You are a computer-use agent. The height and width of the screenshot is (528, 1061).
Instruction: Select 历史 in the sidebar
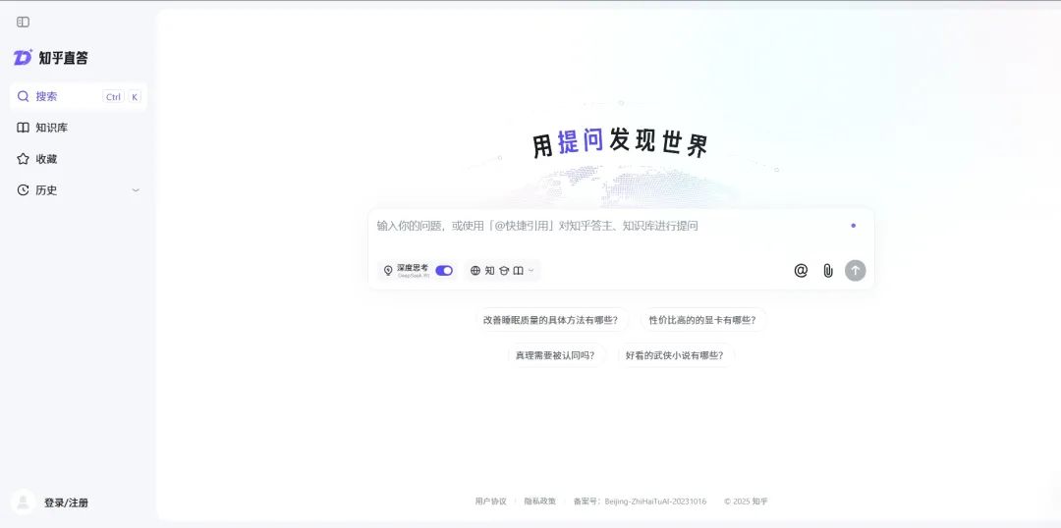[x=46, y=190]
